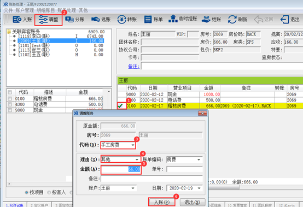Viewport: 303px width, 207px height.
Task: Toggle the header checkbox in the 代码 list
Action: [x=10, y=92]
